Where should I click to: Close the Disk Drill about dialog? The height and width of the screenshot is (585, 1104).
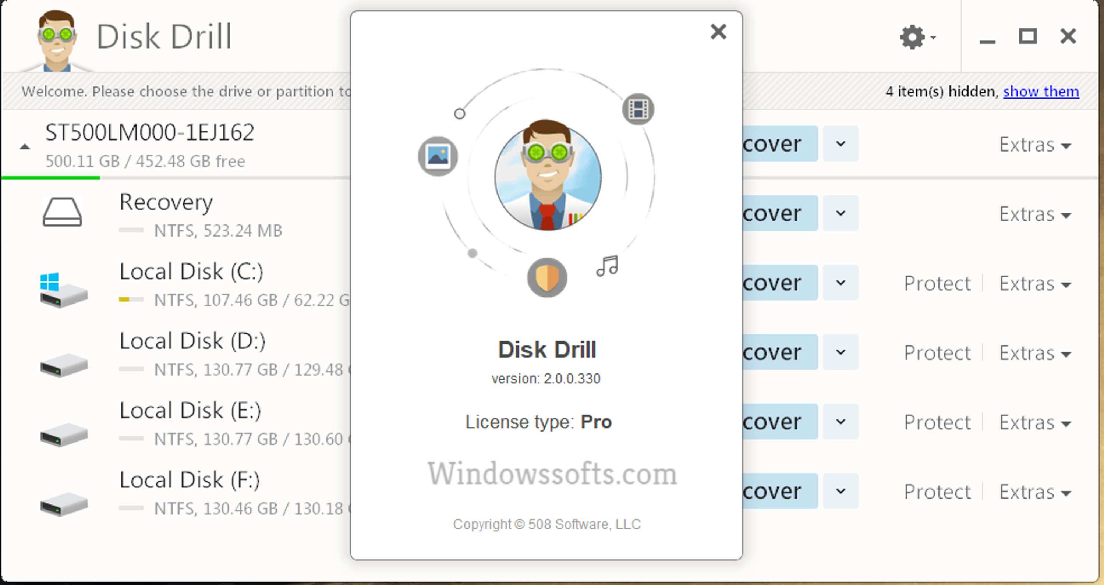pos(718,31)
